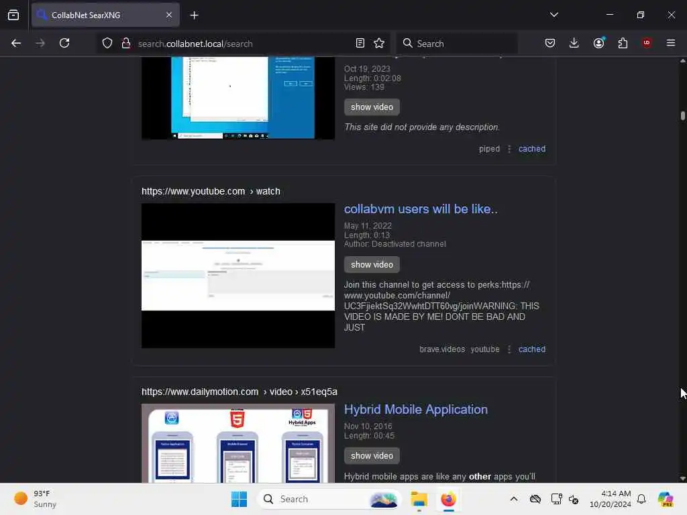Select the 'Author: Deactivated channel' text
Viewport: 687px width, 515px height.
point(394,244)
